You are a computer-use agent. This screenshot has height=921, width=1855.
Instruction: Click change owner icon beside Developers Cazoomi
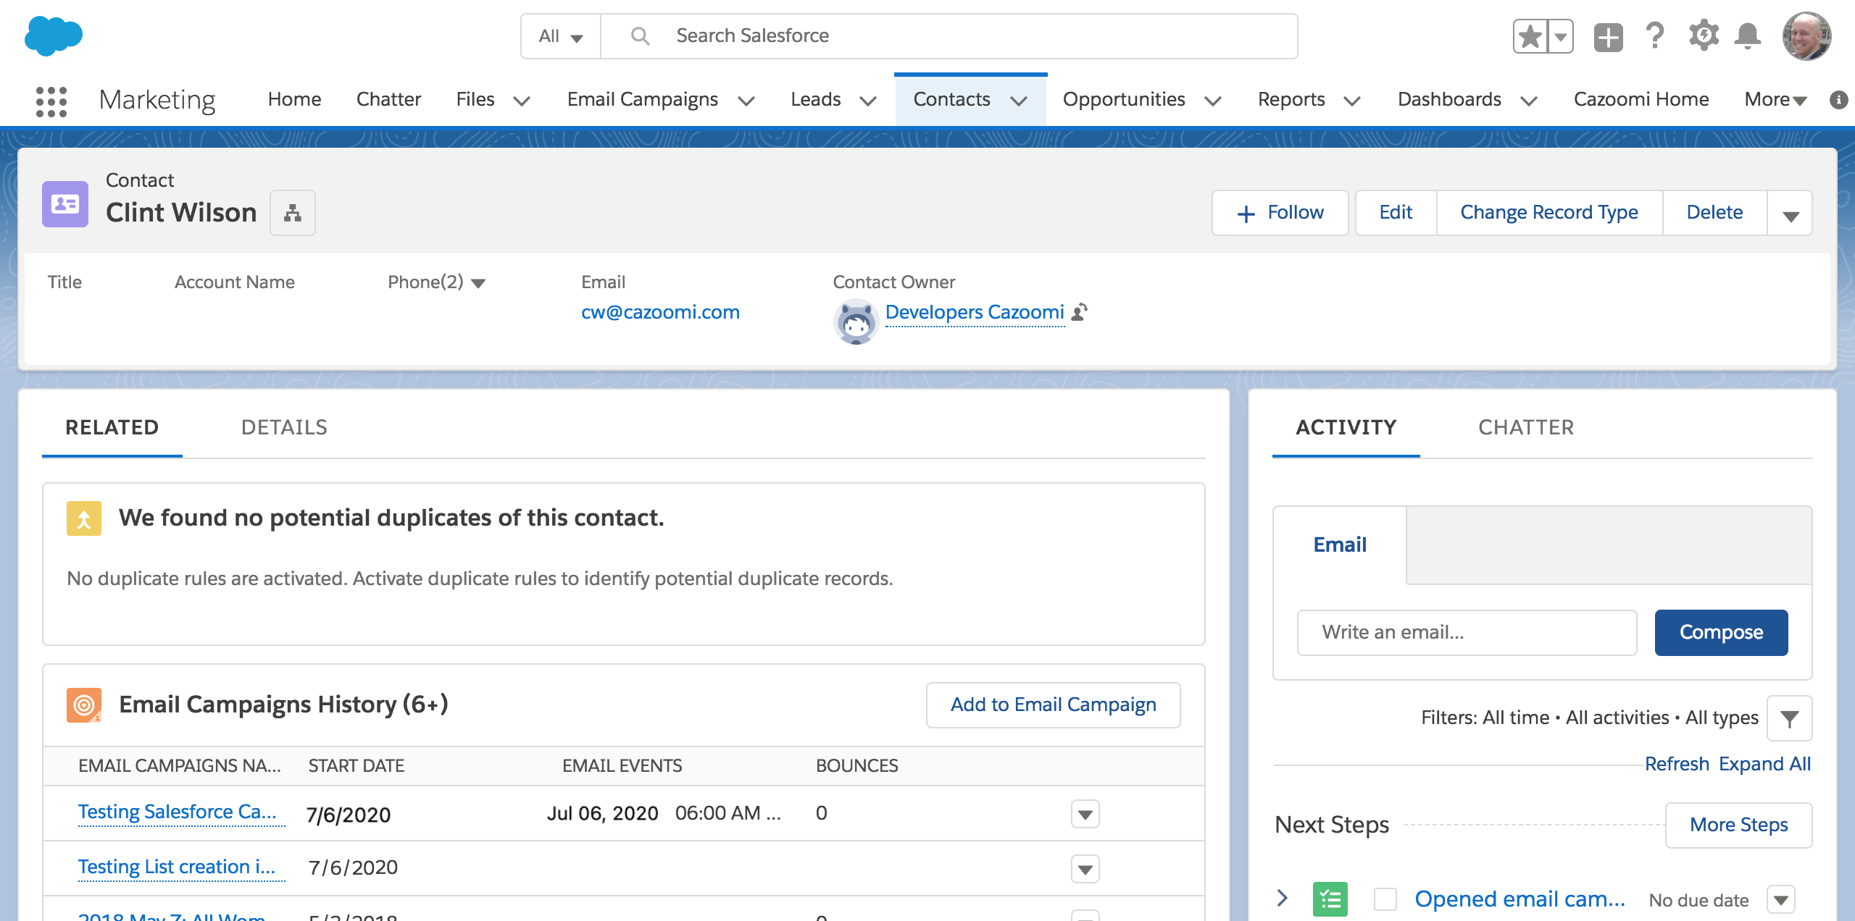tap(1080, 312)
